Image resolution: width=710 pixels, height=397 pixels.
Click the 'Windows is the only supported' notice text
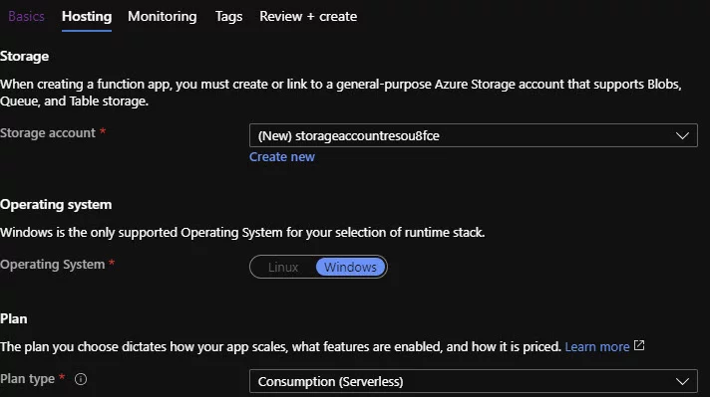point(242,232)
